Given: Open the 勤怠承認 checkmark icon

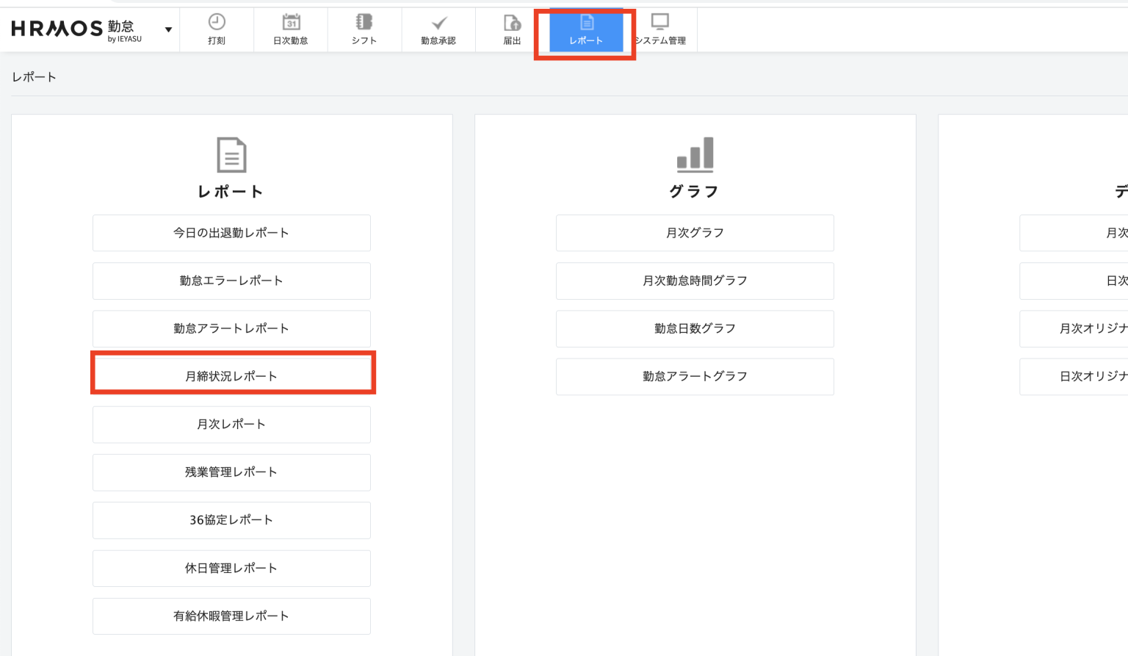Looking at the screenshot, I should (x=438, y=23).
